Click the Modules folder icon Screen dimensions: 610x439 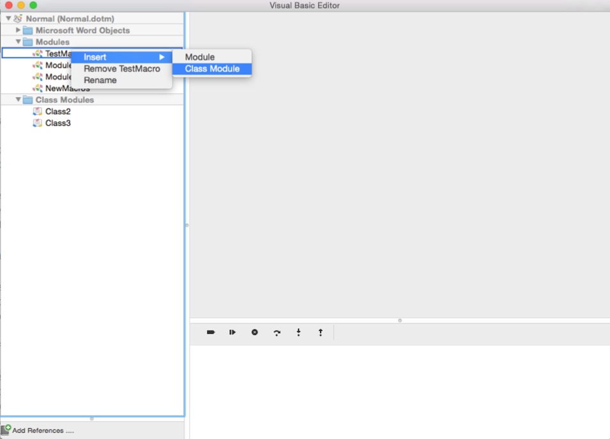(x=27, y=41)
